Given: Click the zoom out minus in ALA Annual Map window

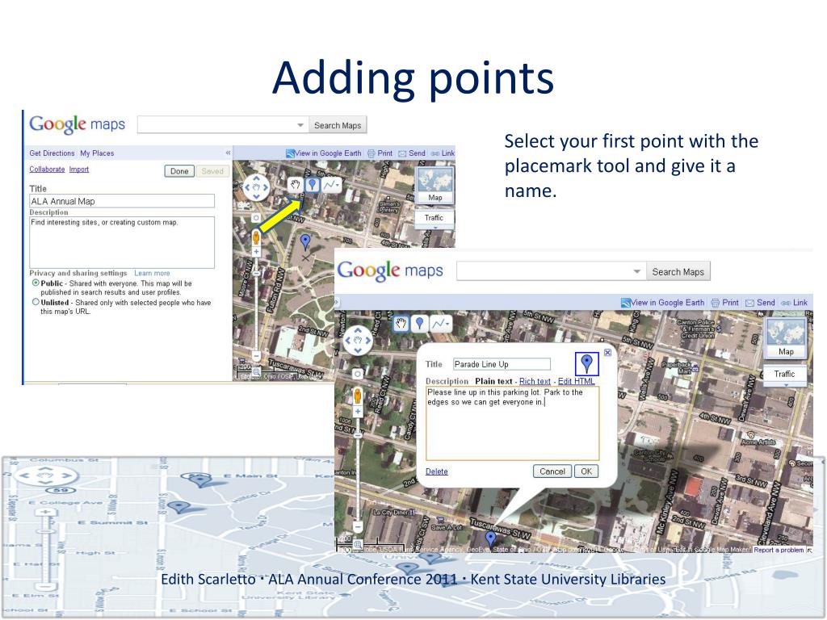Looking at the screenshot, I should [256, 356].
